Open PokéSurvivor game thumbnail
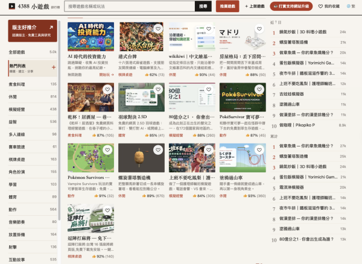This screenshot has height=264, width=362. pyautogui.click(x=243, y=97)
